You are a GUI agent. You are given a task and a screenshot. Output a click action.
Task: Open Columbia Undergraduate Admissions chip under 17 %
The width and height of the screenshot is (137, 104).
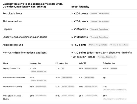click(115, 90)
